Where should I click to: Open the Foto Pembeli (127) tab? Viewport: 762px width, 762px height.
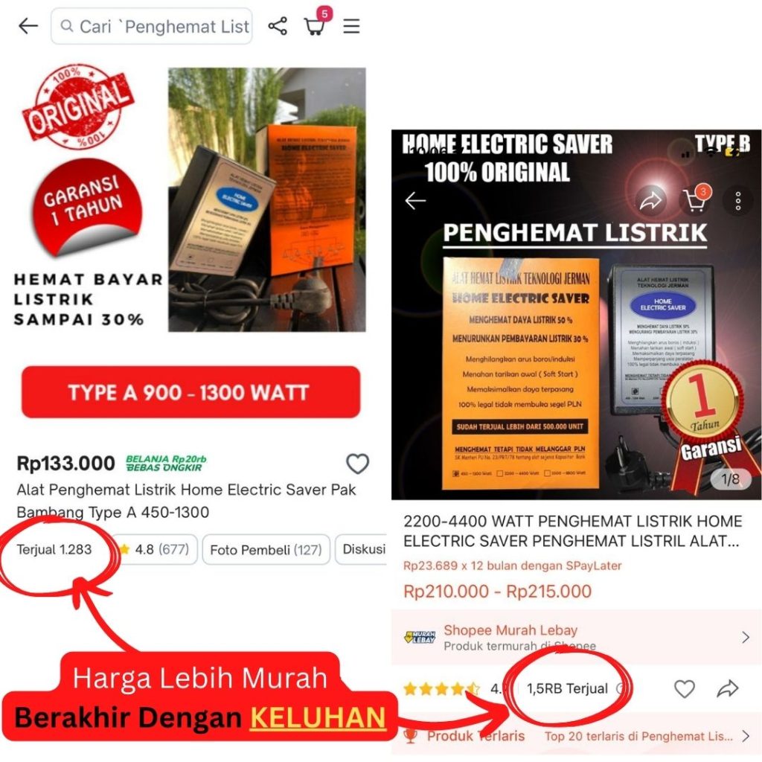click(x=266, y=550)
